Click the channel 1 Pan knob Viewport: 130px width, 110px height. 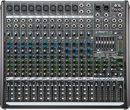point(8,74)
